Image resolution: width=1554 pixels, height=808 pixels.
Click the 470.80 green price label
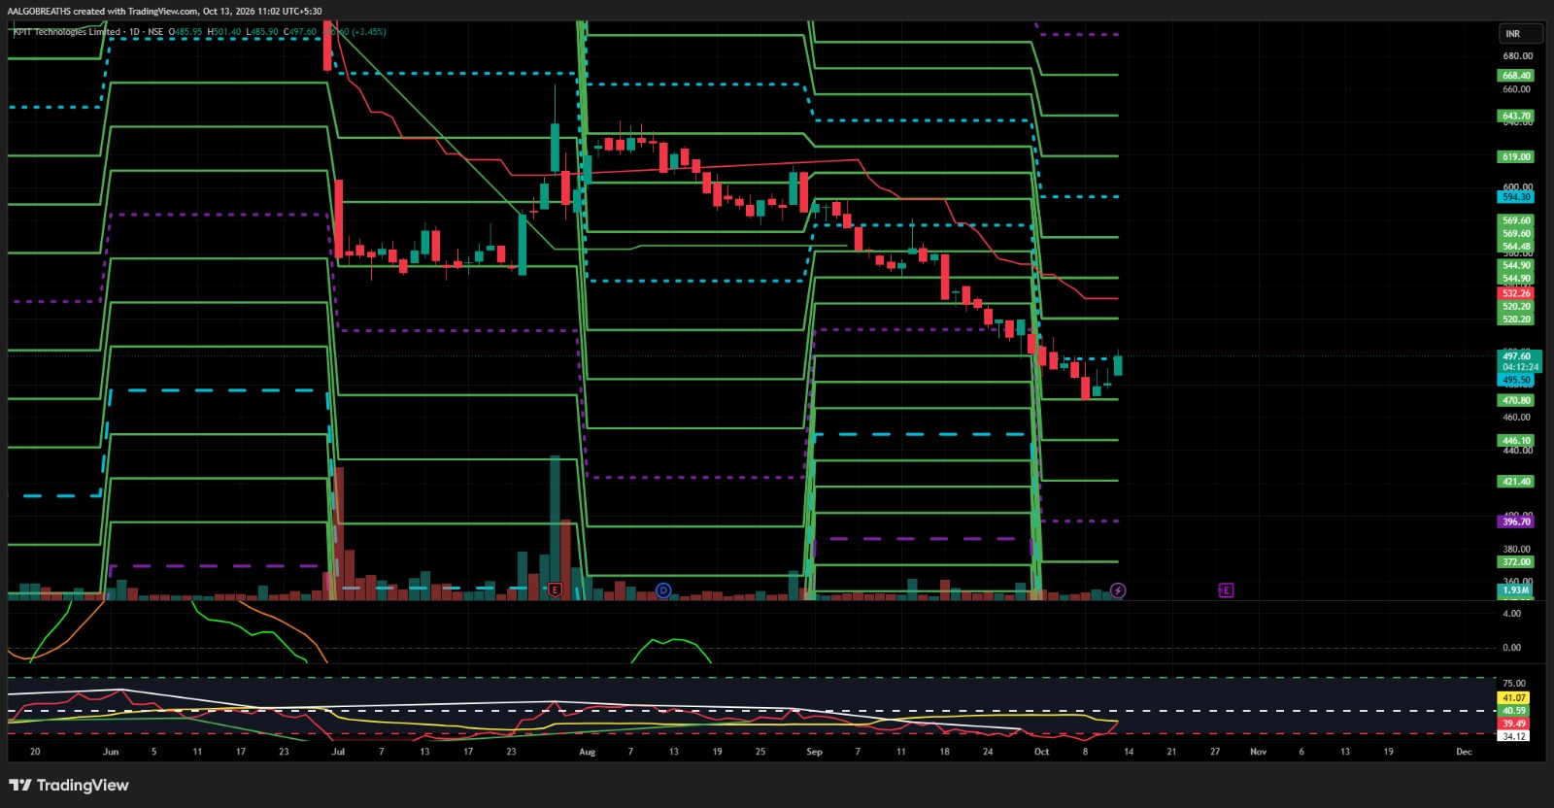(x=1516, y=400)
